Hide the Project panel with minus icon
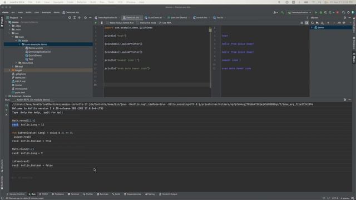 90,18
